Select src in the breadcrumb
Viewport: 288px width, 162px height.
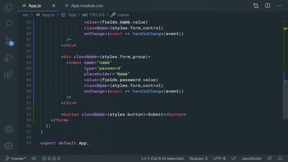pyautogui.click(x=26, y=15)
